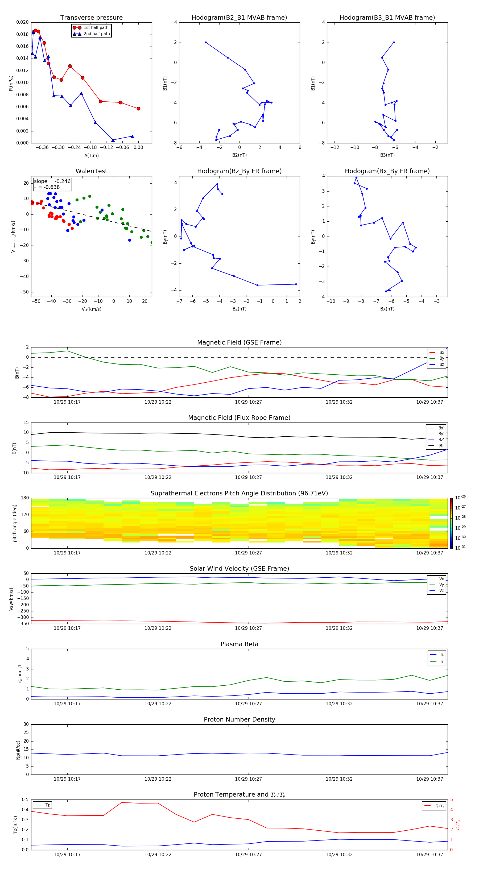Click 'Proton Number Density' panel title
The height and width of the screenshot is (878, 479).
pyautogui.click(x=239, y=719)
